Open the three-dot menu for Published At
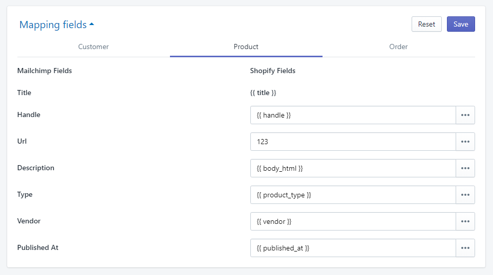This screenshot has width=493, height=275. point(465,248)
